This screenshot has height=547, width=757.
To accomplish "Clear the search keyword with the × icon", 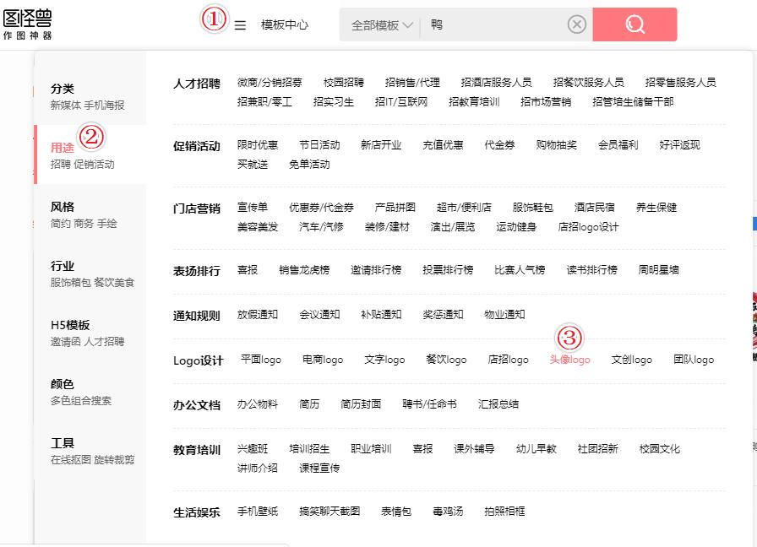I will coord(577,24).
